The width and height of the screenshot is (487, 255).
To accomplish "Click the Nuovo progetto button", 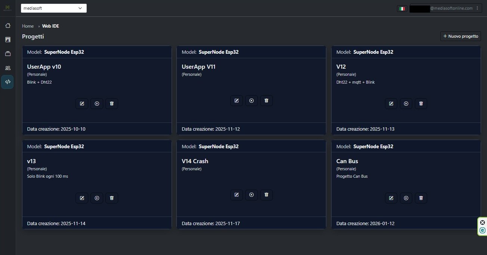I will point(460,36).
